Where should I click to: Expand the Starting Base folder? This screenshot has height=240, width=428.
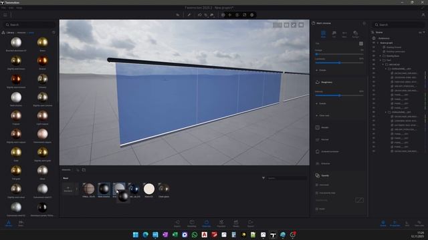[381, 56]
